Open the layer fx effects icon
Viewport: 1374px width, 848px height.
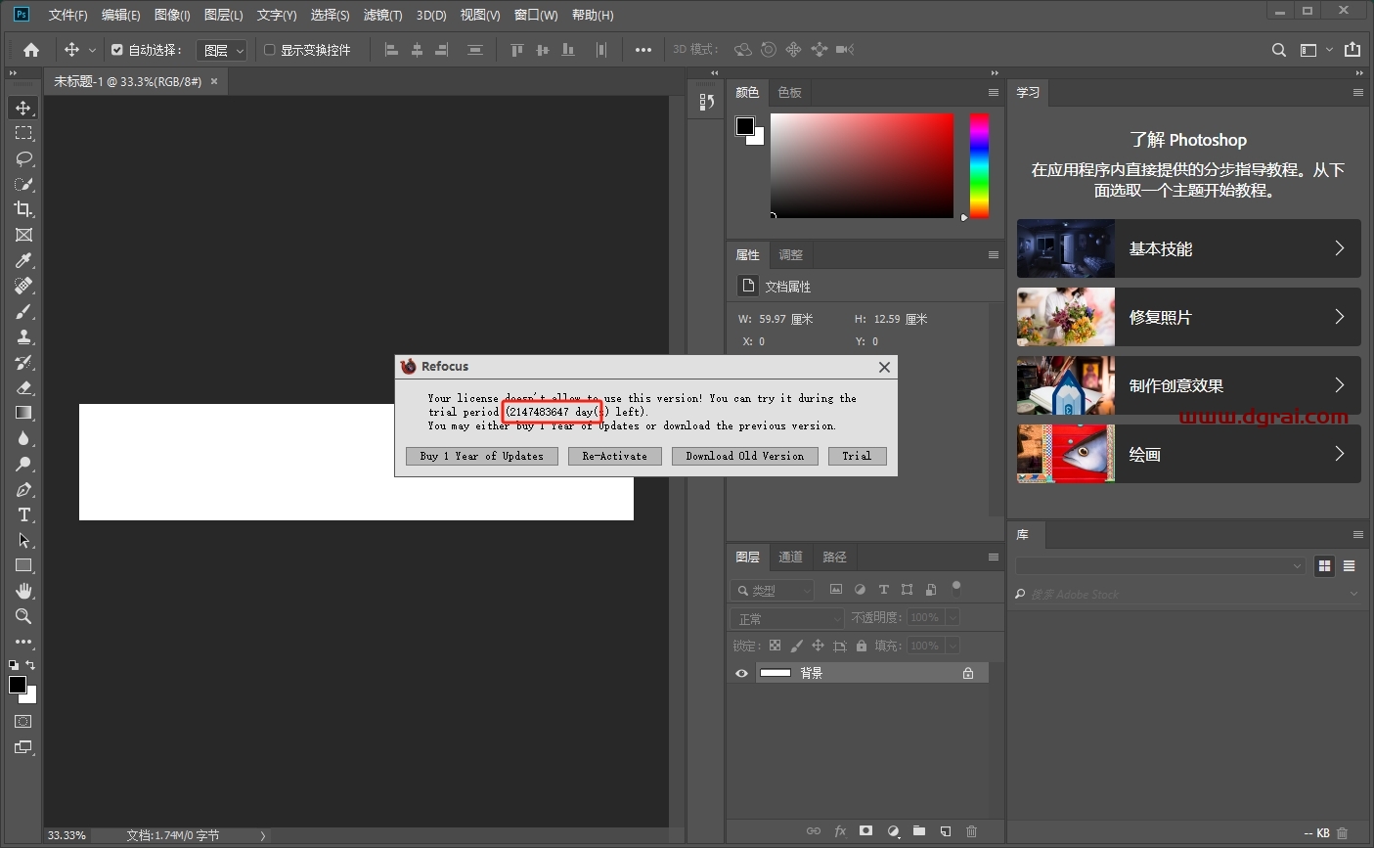pyautogui.click(x=840, y=830)
